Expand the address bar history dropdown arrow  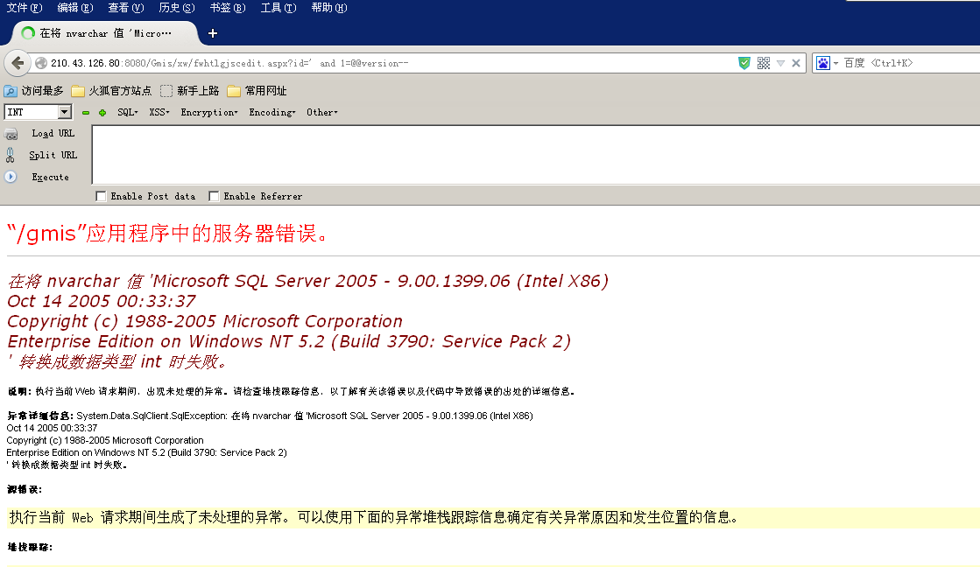point(780,63)
